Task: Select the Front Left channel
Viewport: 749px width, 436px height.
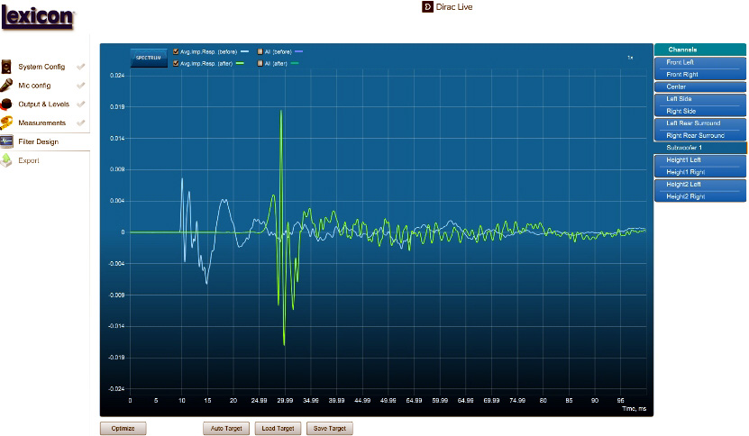Action: click(699, 62)
